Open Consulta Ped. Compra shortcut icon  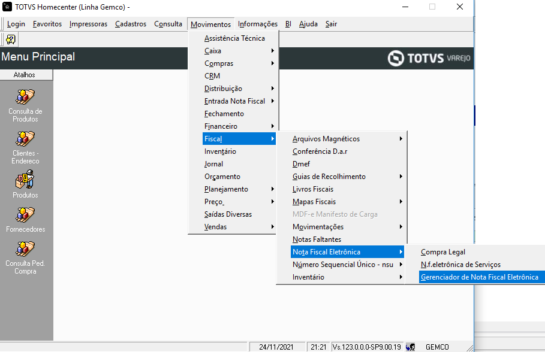[x=25, y=249]
